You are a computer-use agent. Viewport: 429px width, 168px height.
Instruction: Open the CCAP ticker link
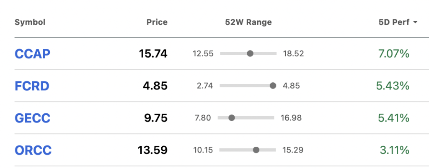tap(32, 54)
